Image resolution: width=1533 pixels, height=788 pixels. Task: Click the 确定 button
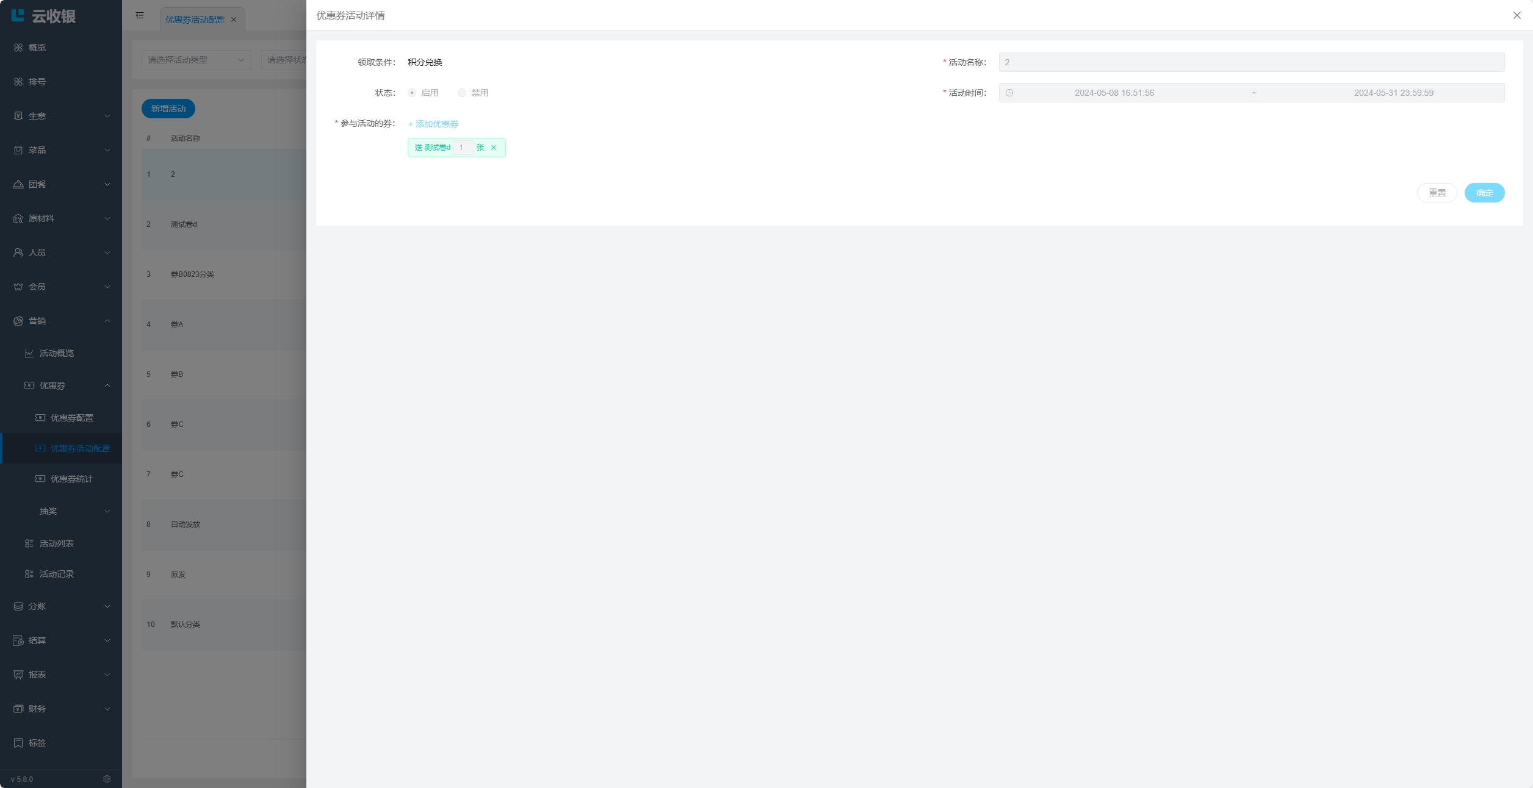pos(1484,193)
